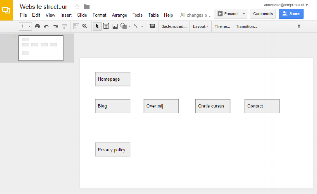Select the Zoom magnifier tool
This screenshot has width=317, height=194.
click(x=85, y=26)
